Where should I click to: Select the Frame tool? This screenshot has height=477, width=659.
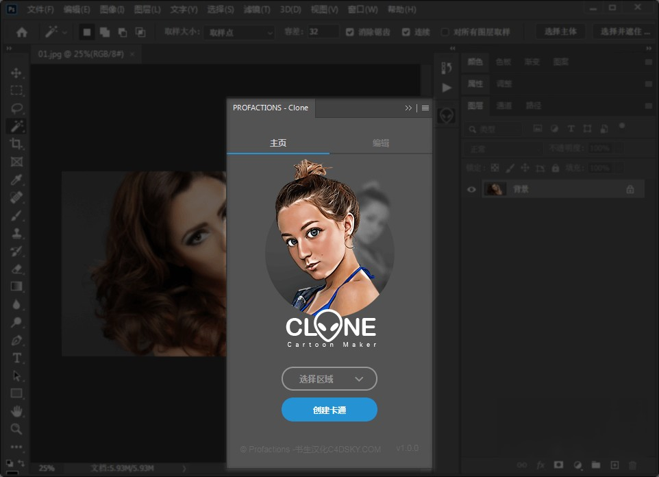coord(16,162)
